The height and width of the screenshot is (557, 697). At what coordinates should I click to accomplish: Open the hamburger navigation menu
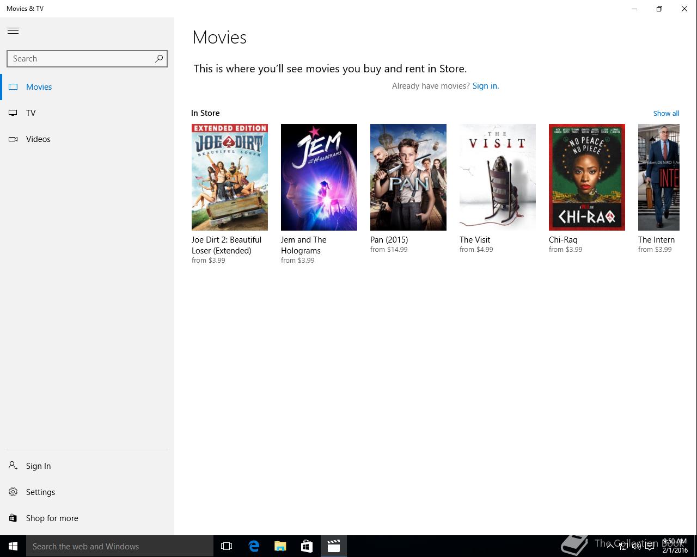click(x=13, y=30)
